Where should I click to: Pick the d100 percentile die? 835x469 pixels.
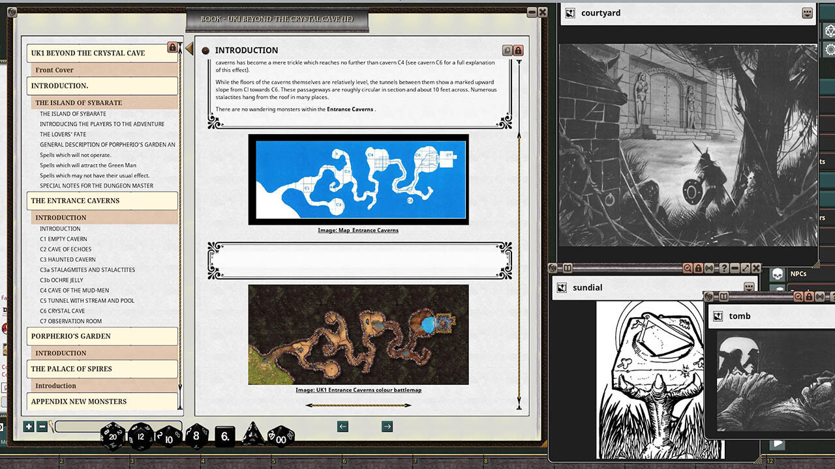pos(281,438)
